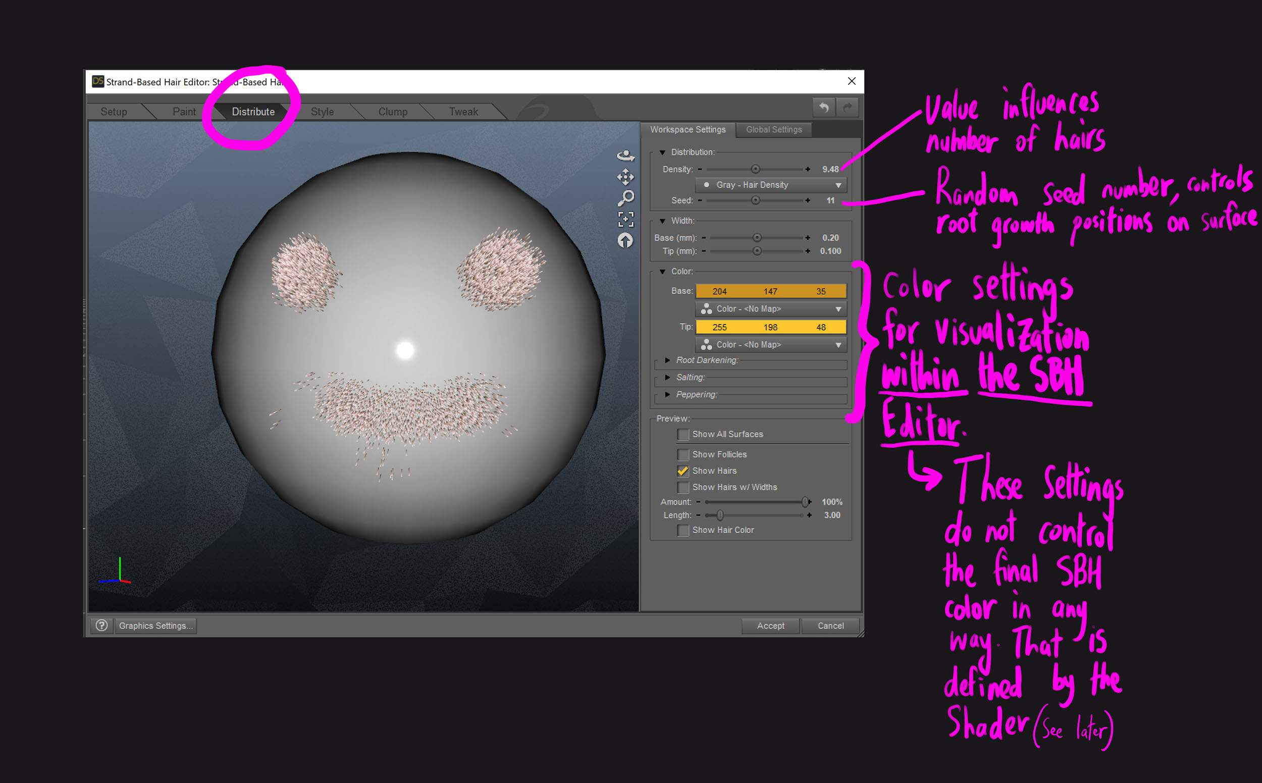Click the redo arrow button
1262x783 pixels.
pyautogui.click(x=848, y=108)
